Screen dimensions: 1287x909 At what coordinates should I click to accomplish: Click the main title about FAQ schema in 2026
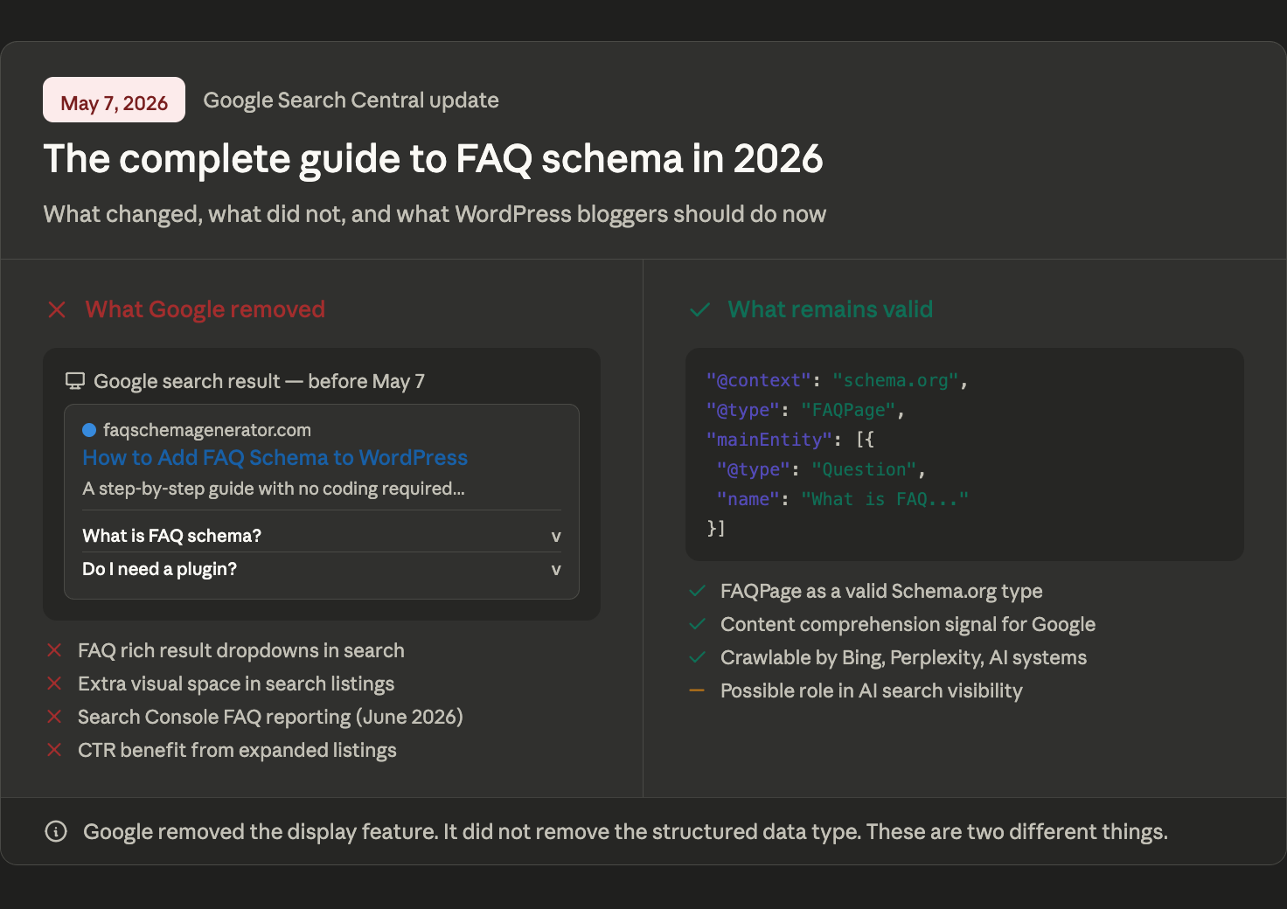pyautogui.click(x=434, y=159)
